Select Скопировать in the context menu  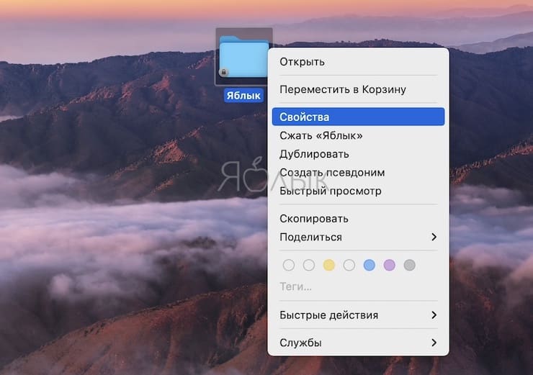358,219
